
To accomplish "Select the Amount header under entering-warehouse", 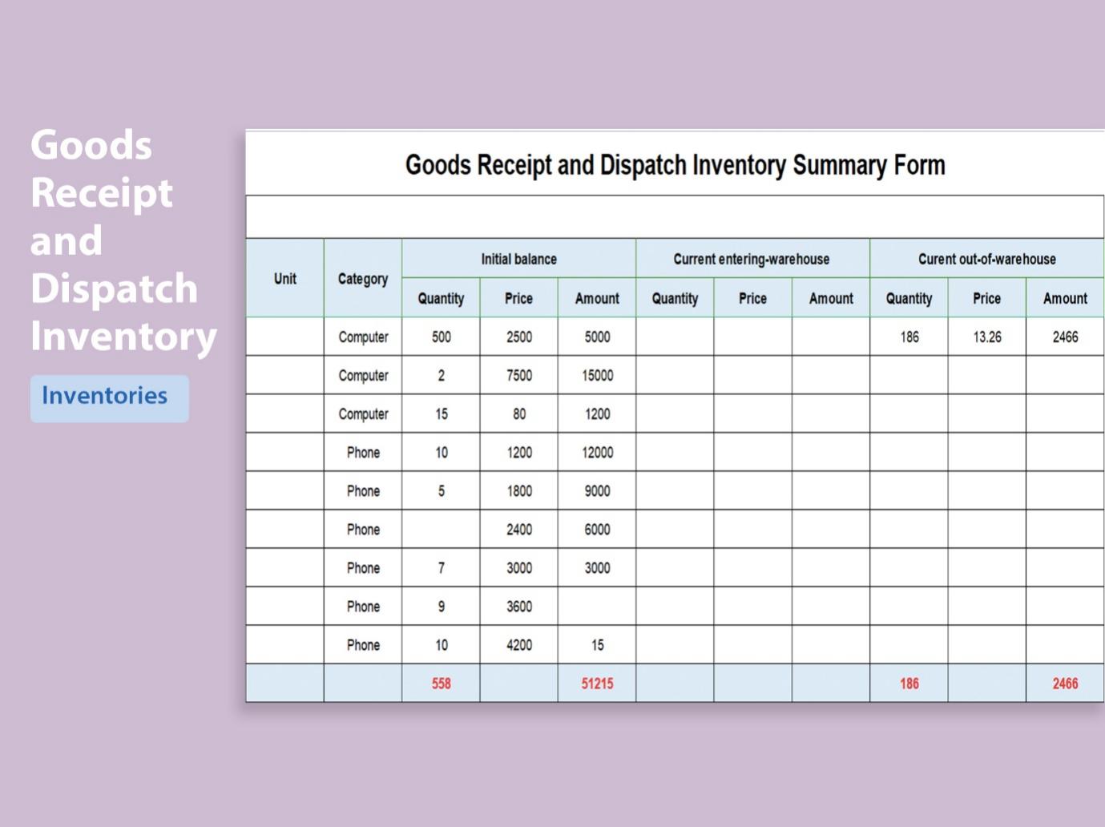I will pos(830,297).
